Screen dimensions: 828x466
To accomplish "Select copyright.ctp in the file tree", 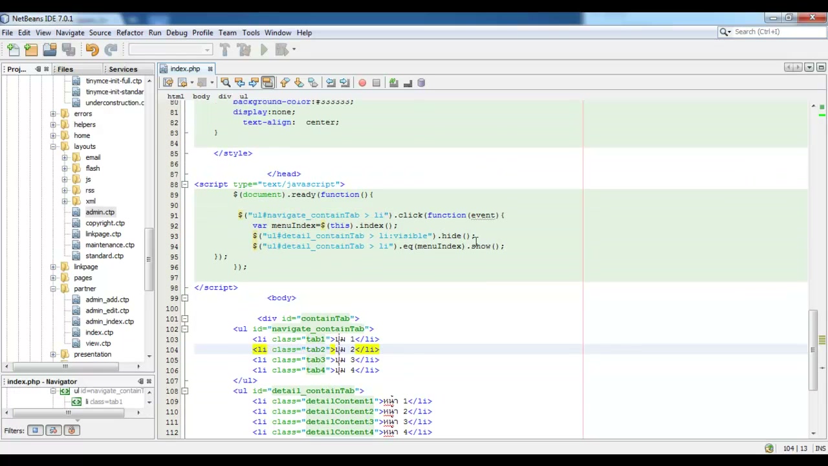I will [x=105, y=223].
